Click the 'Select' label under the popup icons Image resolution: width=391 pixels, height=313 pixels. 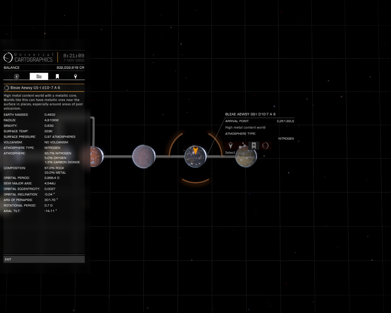[230, 153]
